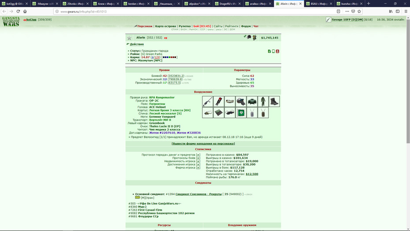Open the Патронташ belt item image
Image resolution: width=410 pixels, height=231 pixels.
230,102
